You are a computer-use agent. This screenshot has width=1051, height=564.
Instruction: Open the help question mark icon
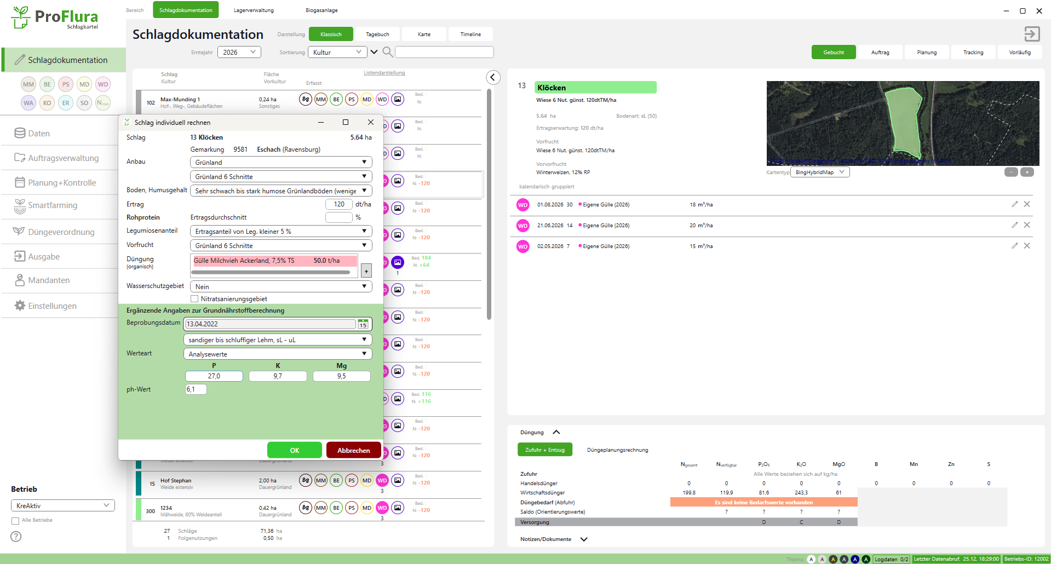click(x=16, y=537)
